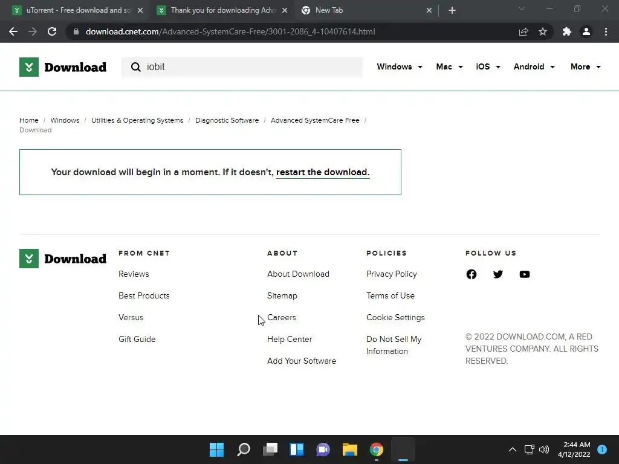619x464 pixels.
Task: Expand the iOS dropdown menu
Action: click(x=488, y=66)
